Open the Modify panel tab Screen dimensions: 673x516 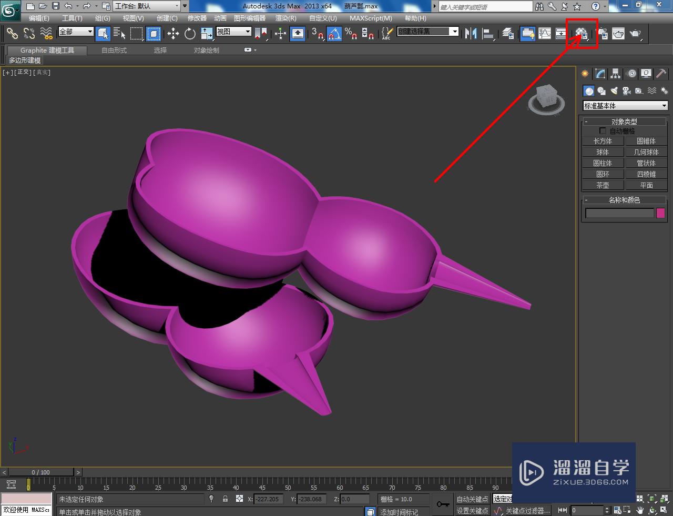coord(600,74)
